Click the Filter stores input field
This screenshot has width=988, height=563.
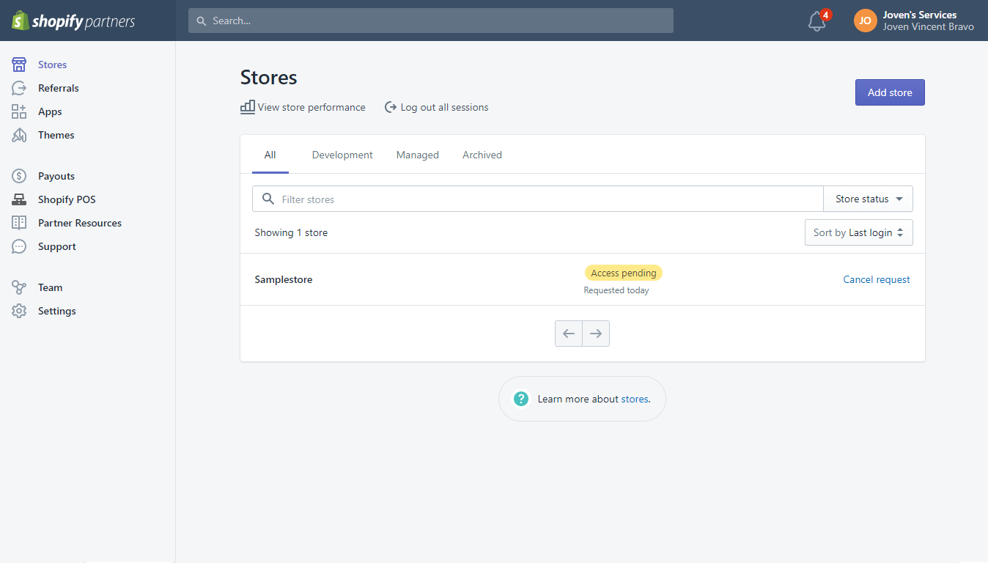542,199
